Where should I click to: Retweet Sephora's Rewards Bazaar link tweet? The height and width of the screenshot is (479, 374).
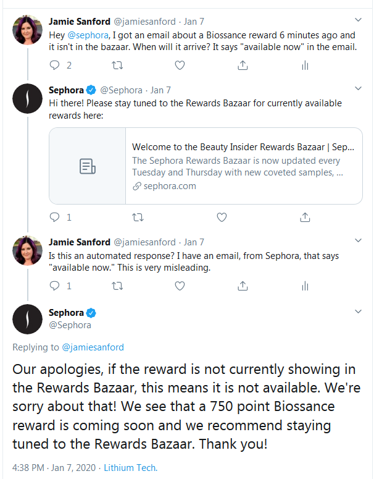coord(138,217)
